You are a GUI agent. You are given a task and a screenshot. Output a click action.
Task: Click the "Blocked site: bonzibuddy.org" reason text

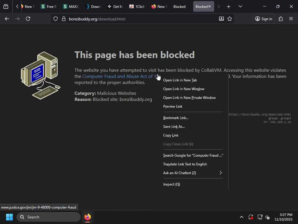click(122, 99)
